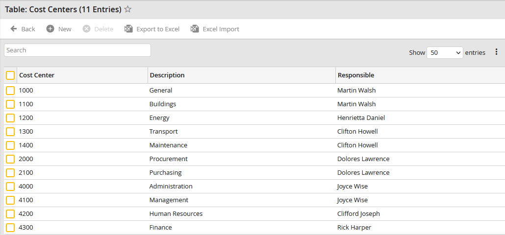Screen dimensions: 505x235
Task: Click cost center value 4300
Action: 26,228
